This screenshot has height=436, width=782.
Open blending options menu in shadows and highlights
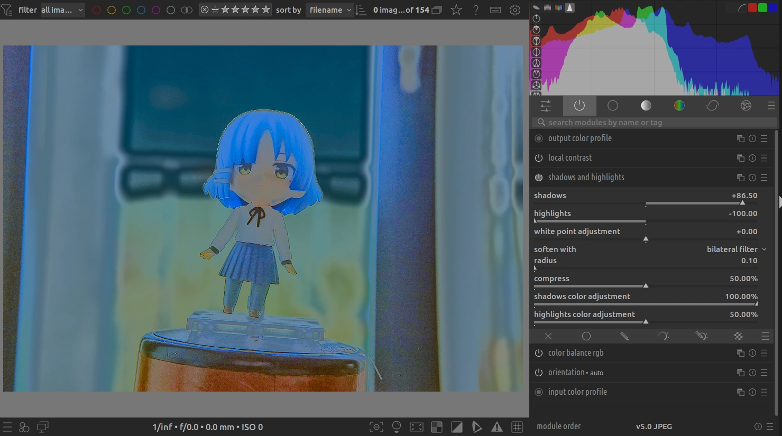[765, 336]
